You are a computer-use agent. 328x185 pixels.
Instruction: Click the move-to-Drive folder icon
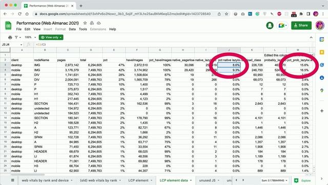[x=92, y=23]
